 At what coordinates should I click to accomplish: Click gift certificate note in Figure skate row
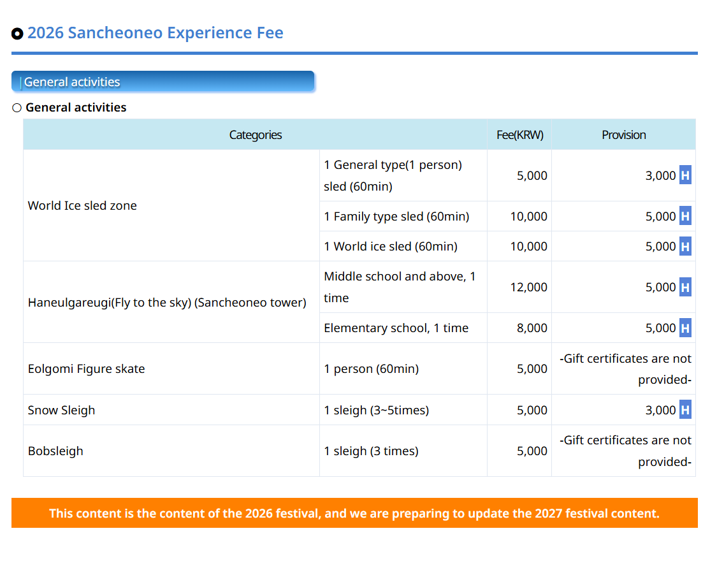click(x=625, y=369)
